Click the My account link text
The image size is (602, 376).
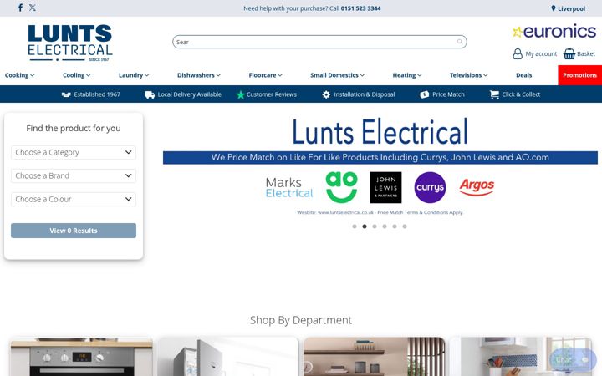click(541, 54)
